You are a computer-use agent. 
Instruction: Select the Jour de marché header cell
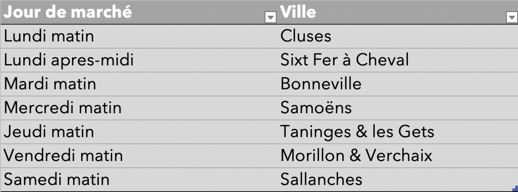pyautogui.click(x=139, y=12)
